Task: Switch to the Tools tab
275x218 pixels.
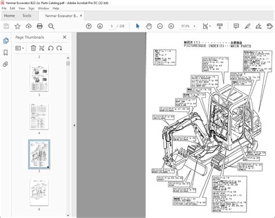Action: click(x=27, y=16)
